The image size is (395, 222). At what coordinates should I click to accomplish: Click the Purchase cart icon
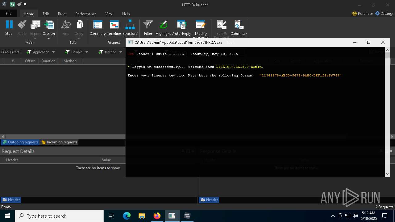(355, 14)
